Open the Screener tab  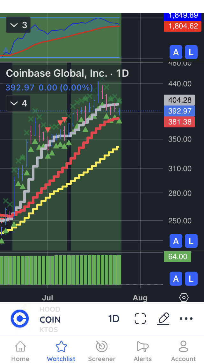coord(102,351)
